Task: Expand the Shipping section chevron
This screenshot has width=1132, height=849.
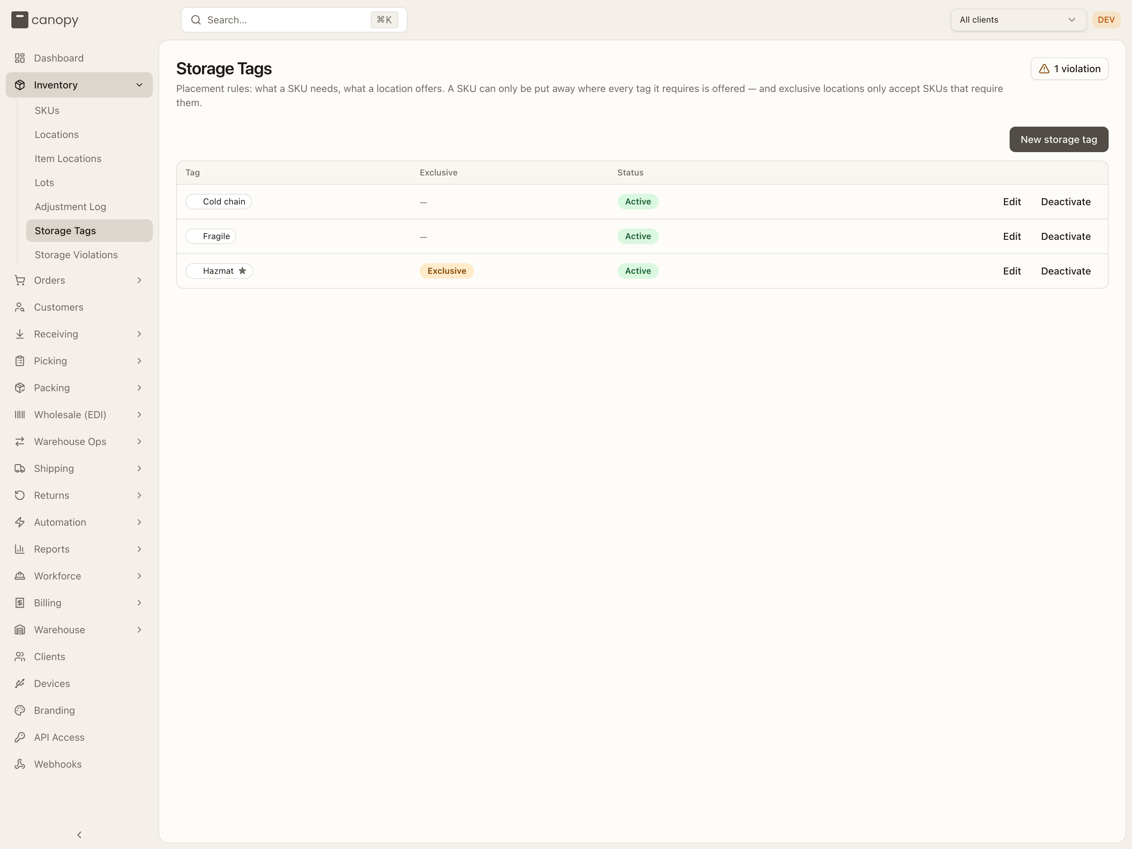Action: [139, 468]
